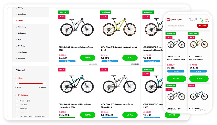This screenshot has height=125, width=217.
Task: Expand the 'Trenažéry' category
Action: pyautogui.click(x=22, y=27)
